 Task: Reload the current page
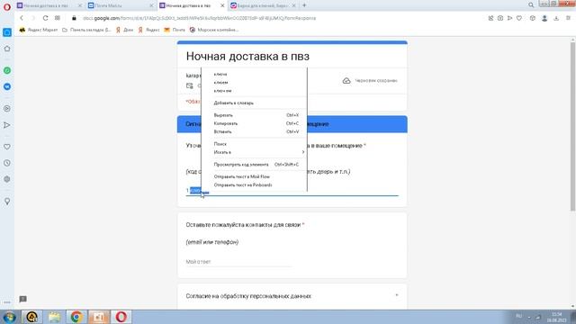[x=45, y=18]
